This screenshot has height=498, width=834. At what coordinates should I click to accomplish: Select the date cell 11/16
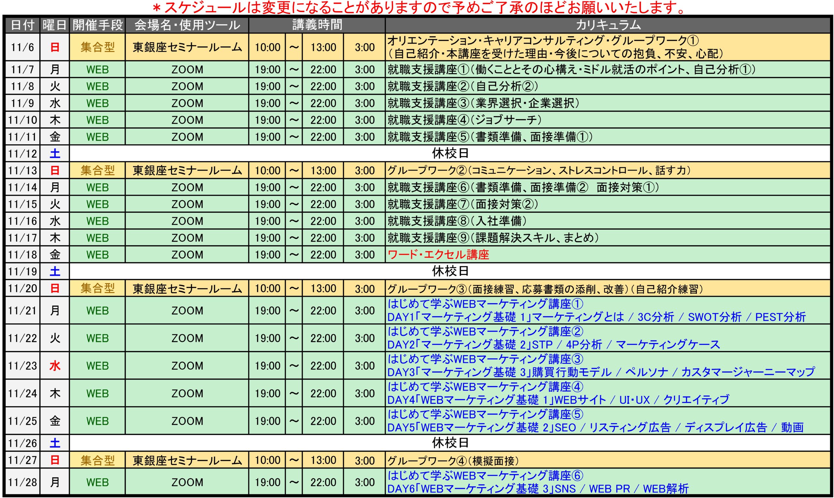pos(22,221)
